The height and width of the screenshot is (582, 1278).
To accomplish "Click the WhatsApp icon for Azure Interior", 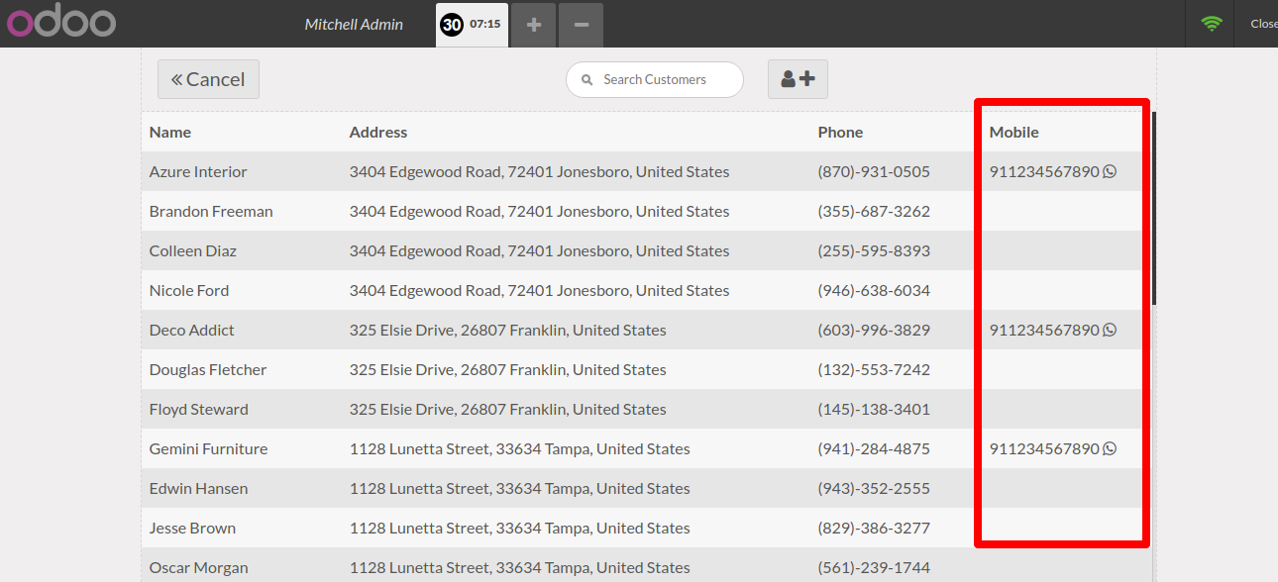I will click(1110, 171).
